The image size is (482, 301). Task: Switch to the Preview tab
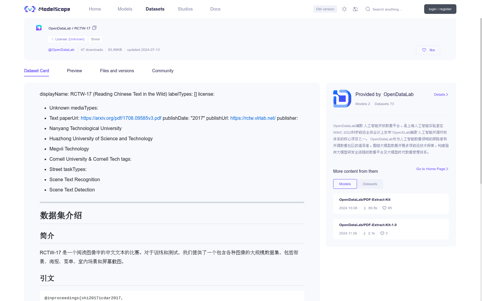pyautogui.click(x=74, y=71)
